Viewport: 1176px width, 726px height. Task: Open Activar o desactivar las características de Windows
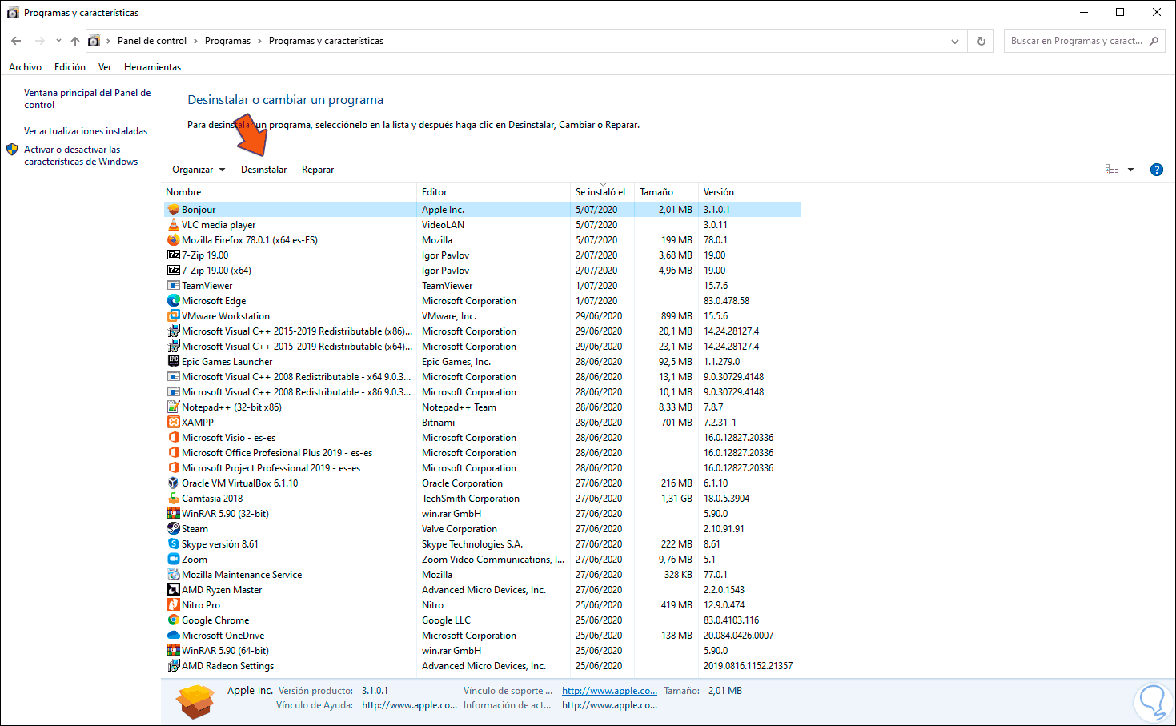[x=81, y=155]
